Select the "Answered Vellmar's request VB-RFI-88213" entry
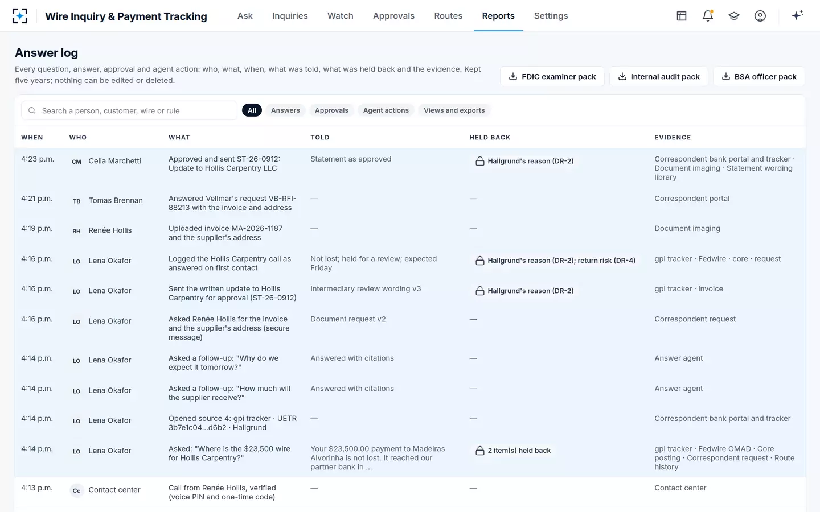Screen dimensions: 820x512 point(232,203)
